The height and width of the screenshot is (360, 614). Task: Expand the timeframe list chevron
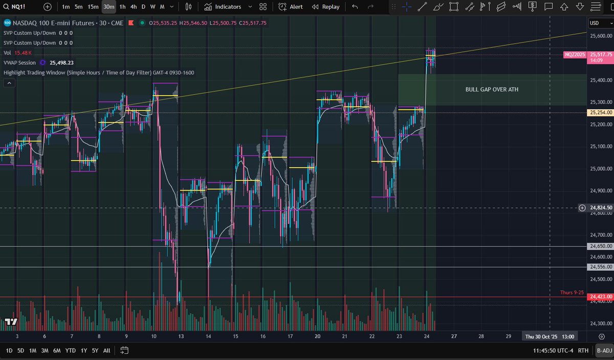171,7
